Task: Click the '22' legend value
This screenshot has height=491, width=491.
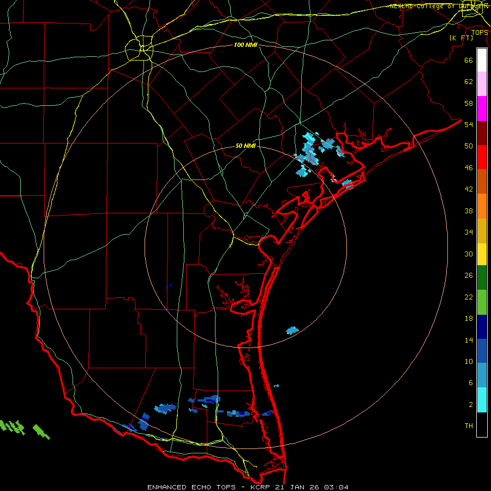Action: (469, 297)
